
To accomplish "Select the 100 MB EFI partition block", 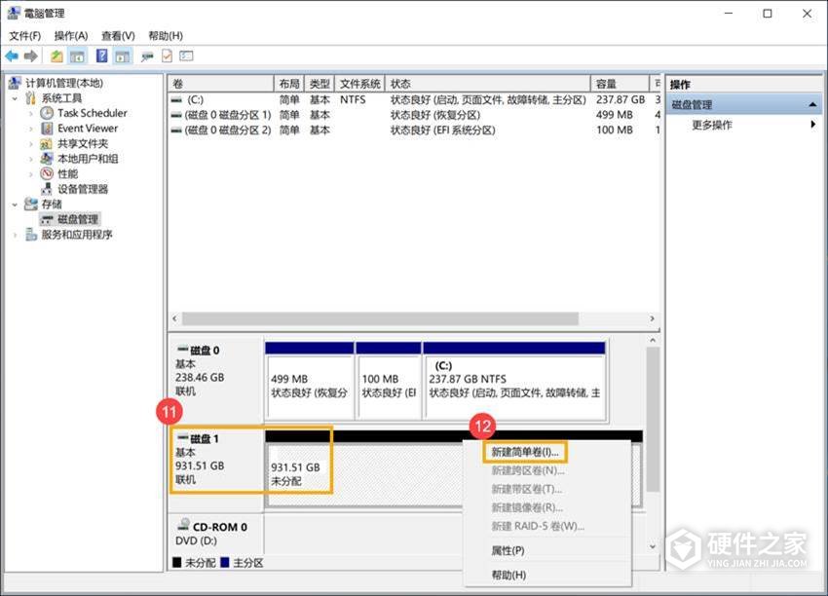I will click(389, 380).
